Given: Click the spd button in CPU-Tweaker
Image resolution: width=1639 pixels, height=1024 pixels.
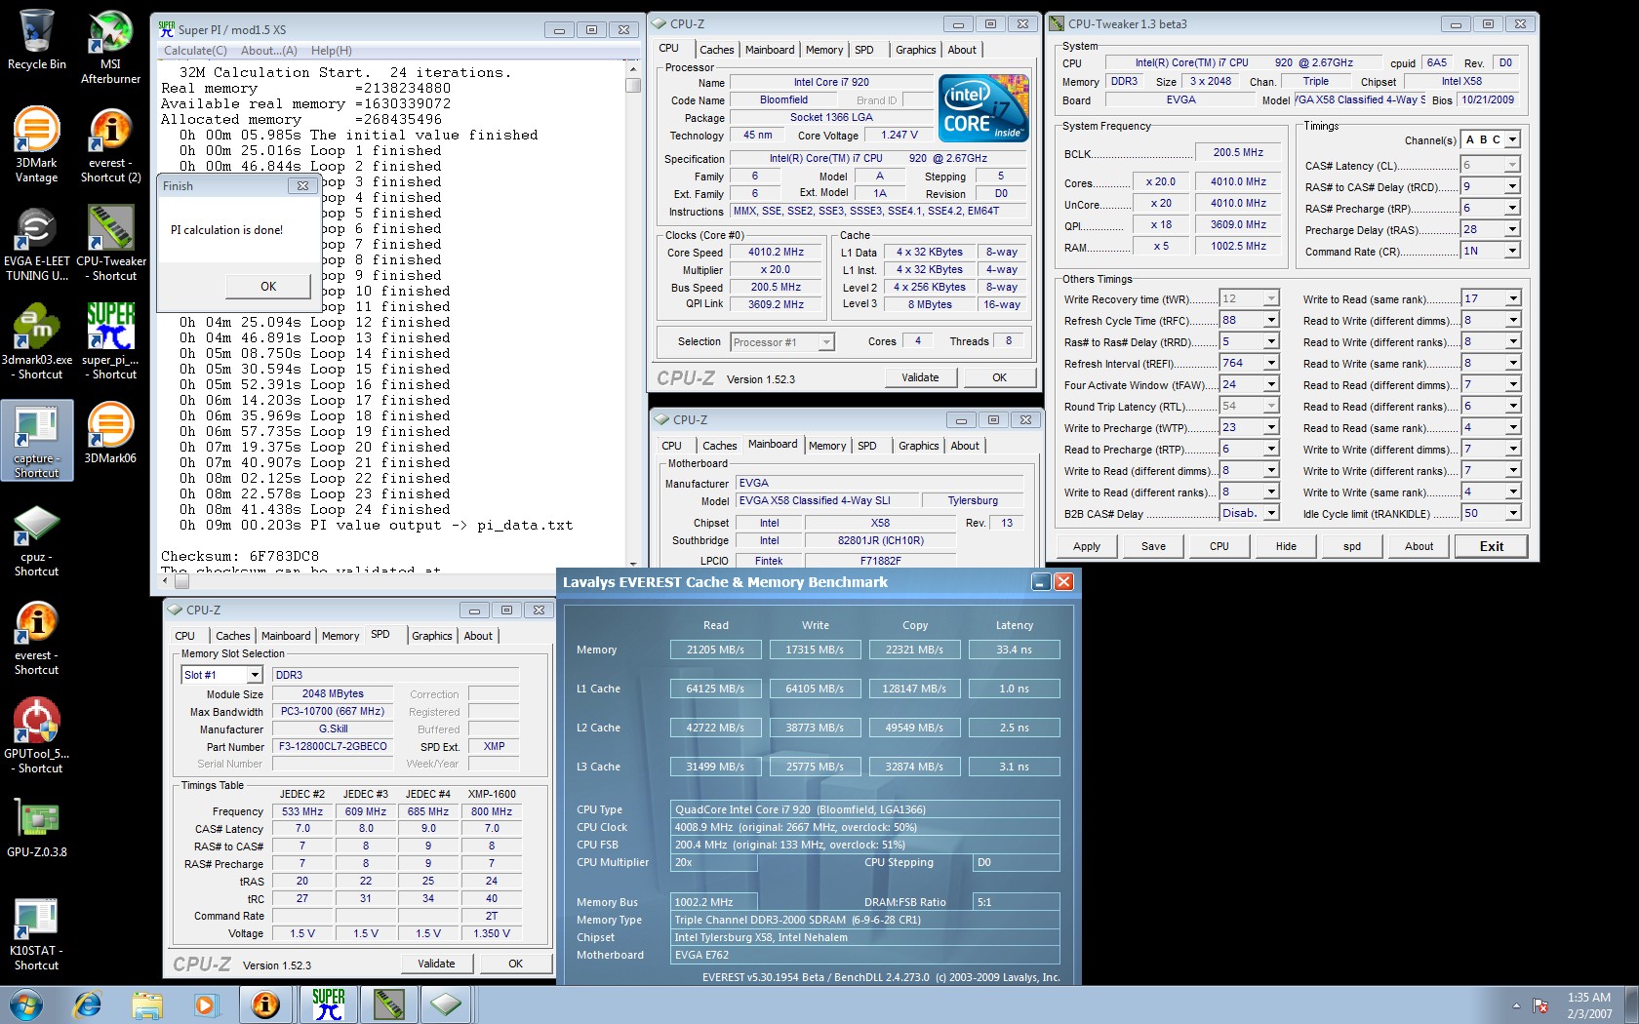Looking at the screenshot, I should [1352, 546].
